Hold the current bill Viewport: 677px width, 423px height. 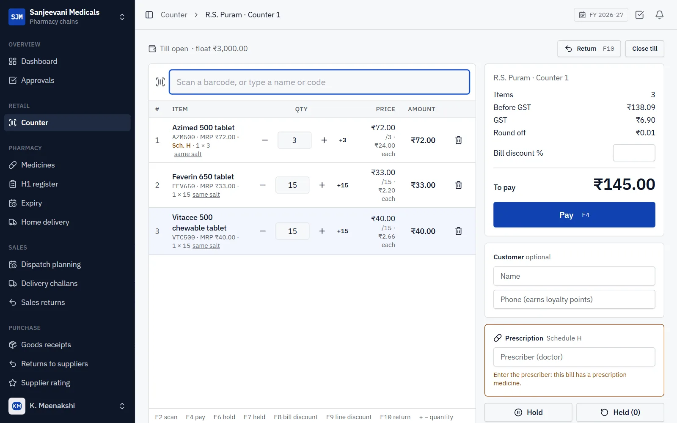[x=528, y=412]
